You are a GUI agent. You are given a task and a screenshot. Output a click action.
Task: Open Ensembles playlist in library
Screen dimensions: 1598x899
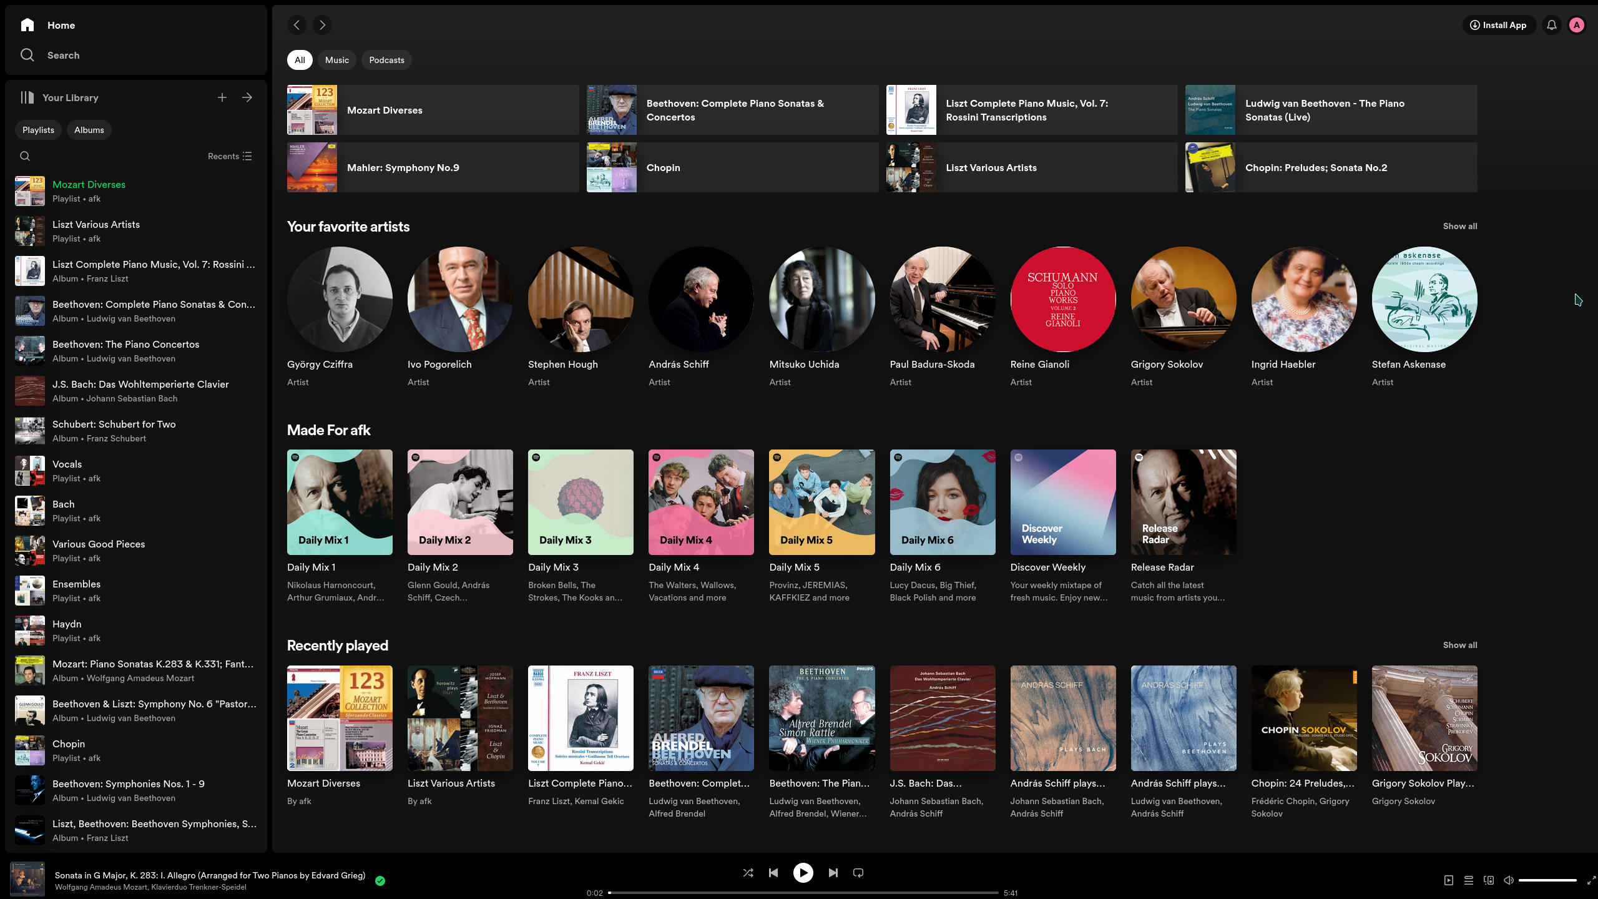coord(136,591)
